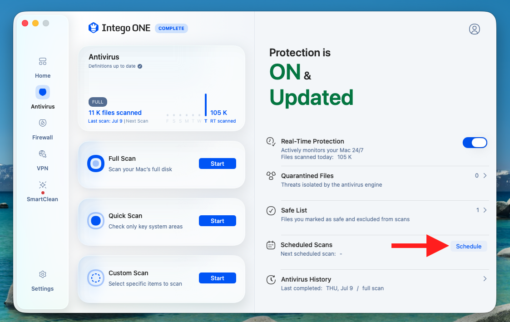Click the COMPLETE plan badge

(x=171, y=28)
